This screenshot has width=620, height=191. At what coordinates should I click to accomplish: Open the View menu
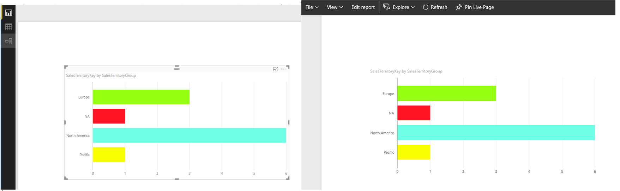(335, 7)
